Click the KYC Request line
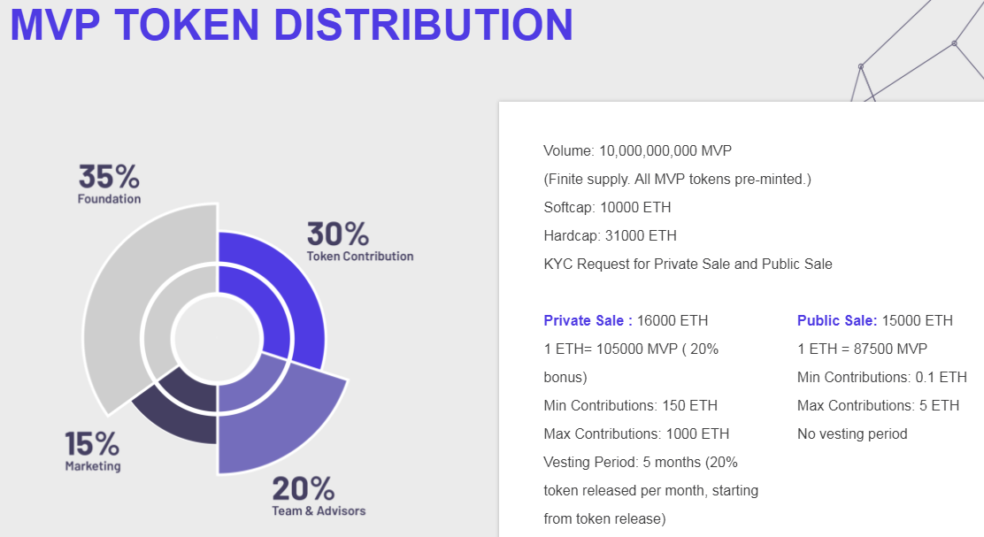 tap(688, 264)
